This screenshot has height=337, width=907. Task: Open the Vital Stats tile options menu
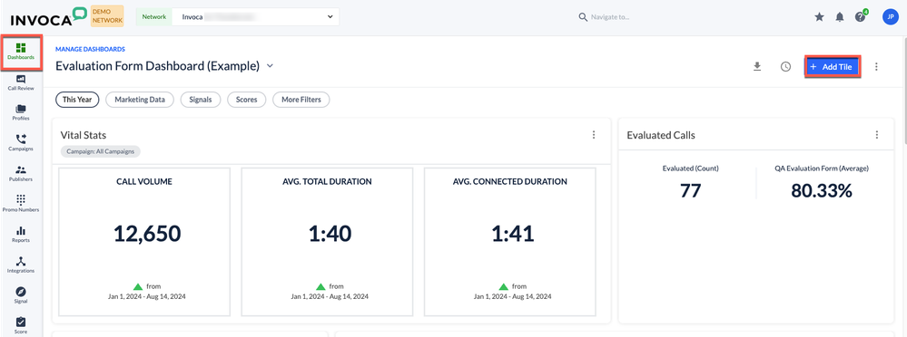(x=594, y=134)
